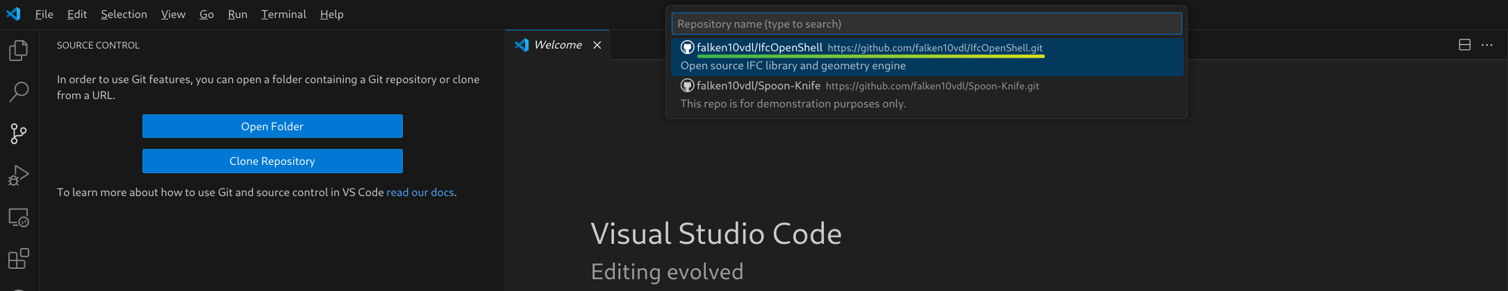Open the Run and Debug view
Image resolution: width=1508 pixels, height=291 pixels.
[x=19, y=175]
